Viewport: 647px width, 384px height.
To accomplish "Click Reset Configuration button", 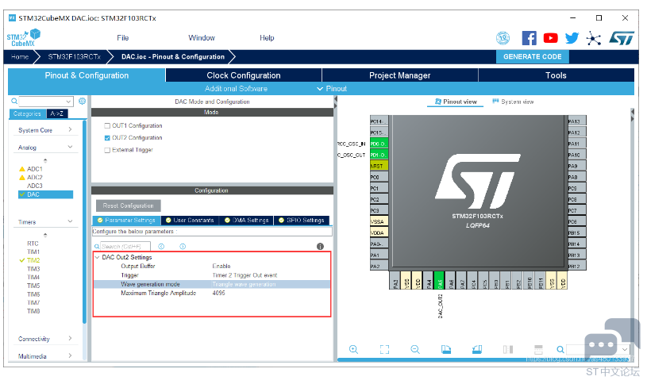I will 129,205.
